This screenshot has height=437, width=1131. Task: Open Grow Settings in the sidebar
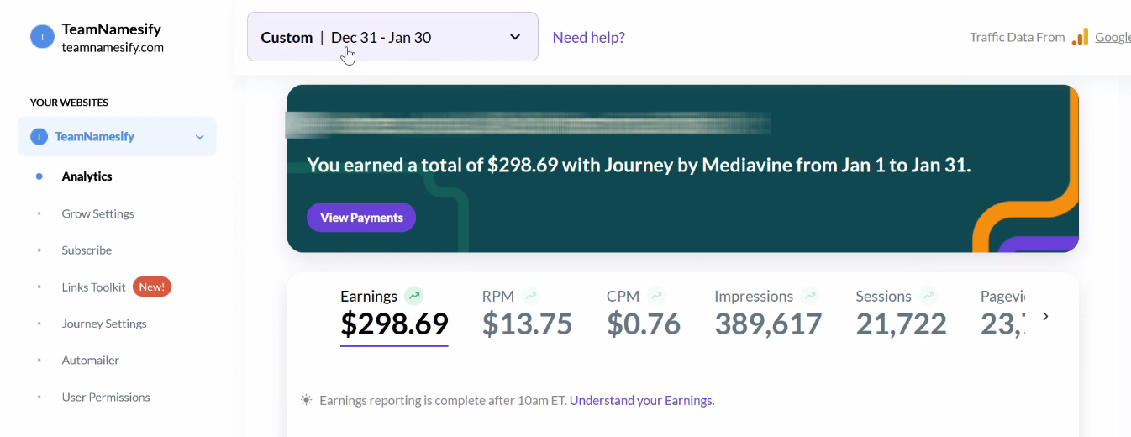click(97, 213)
